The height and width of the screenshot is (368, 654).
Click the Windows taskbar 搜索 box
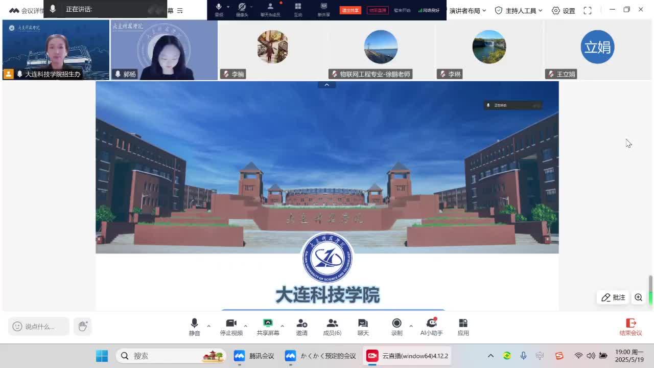(x=172, y=356)
